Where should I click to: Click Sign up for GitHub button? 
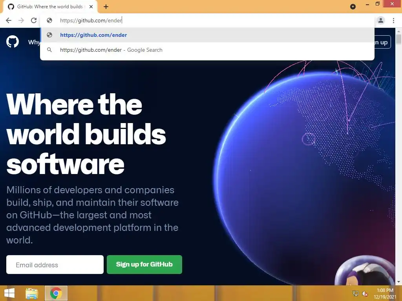point(144,265)
